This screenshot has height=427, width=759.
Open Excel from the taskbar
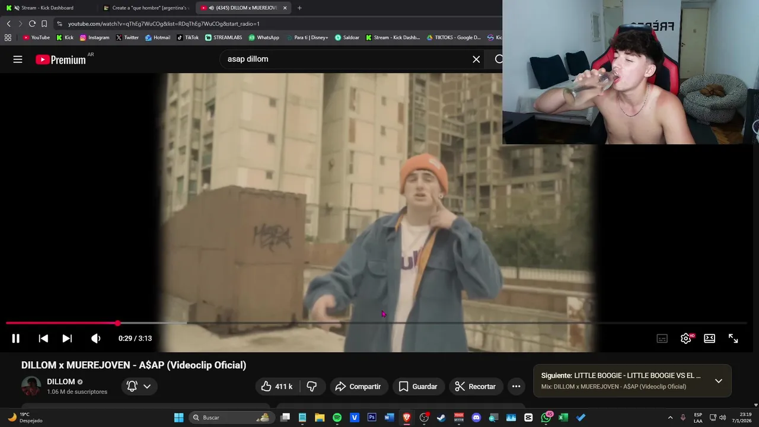tap(563, 418)
